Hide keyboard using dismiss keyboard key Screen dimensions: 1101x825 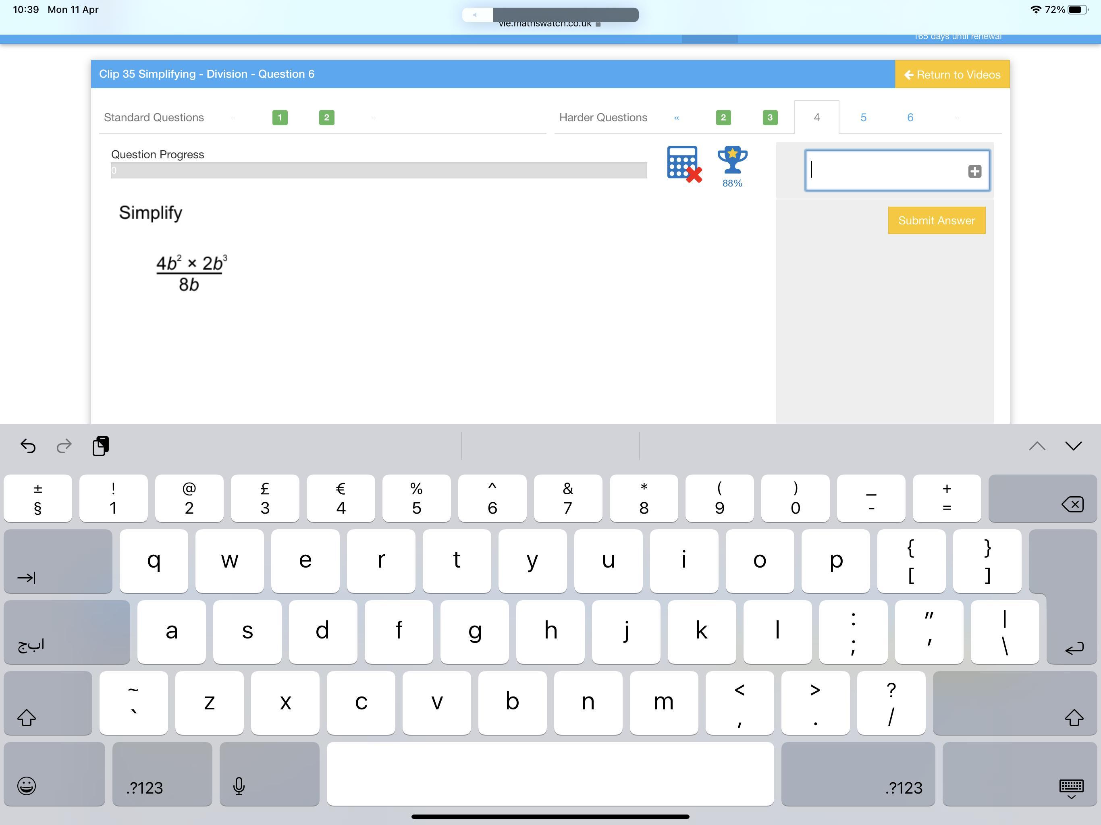1019,774
